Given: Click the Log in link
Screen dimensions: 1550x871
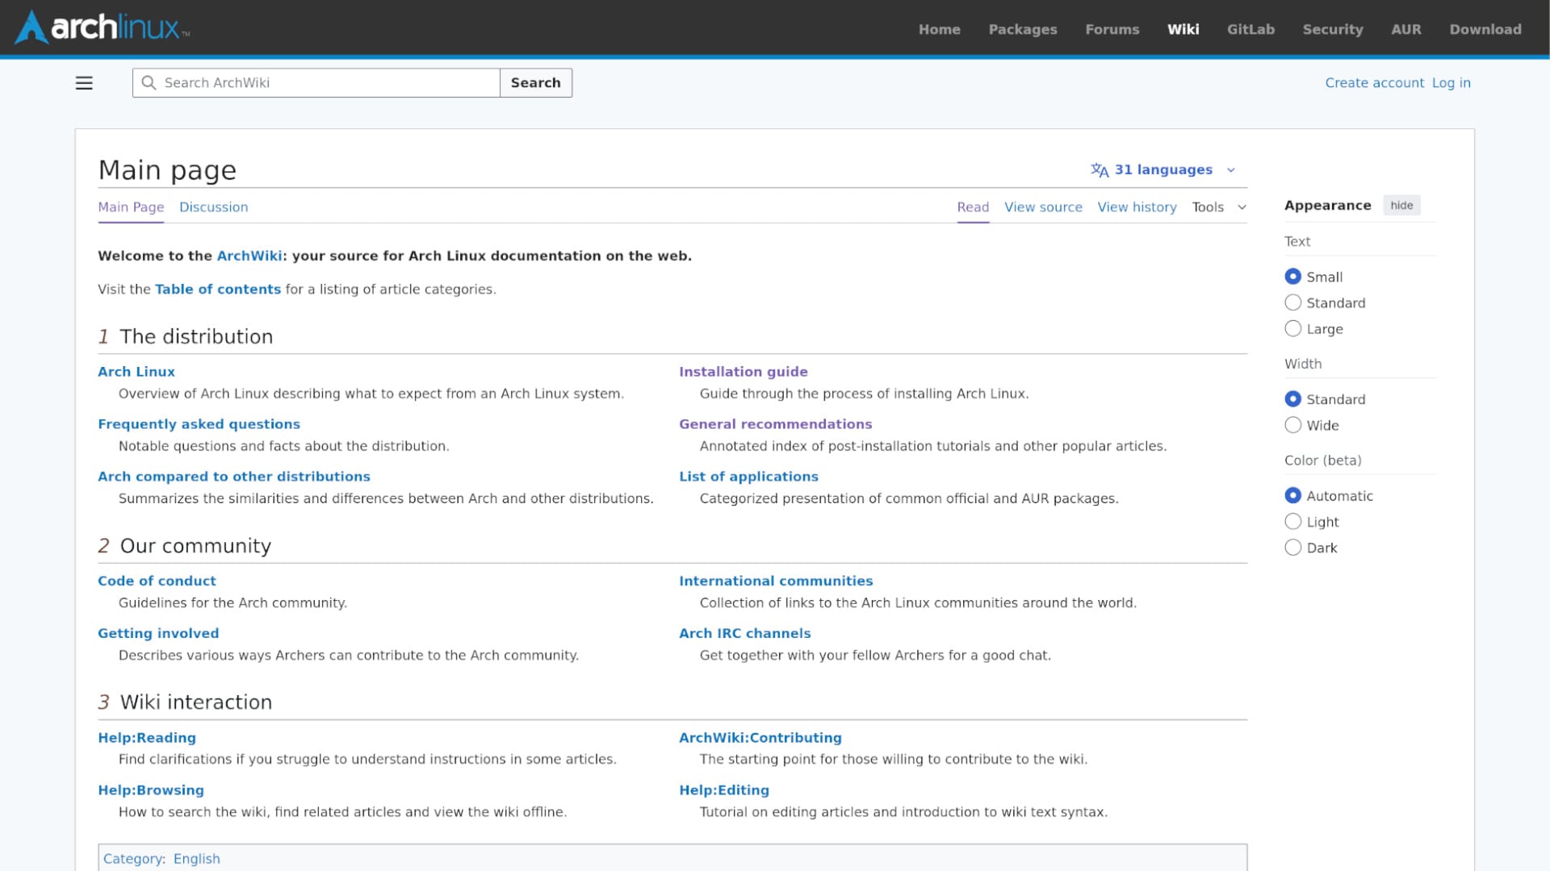Looking at the screenshot, I should point(1451,83).
